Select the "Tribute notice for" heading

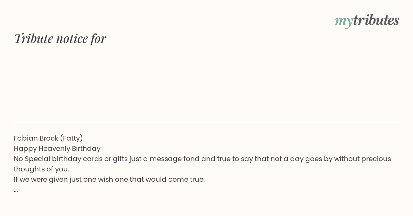coord(60,38)
